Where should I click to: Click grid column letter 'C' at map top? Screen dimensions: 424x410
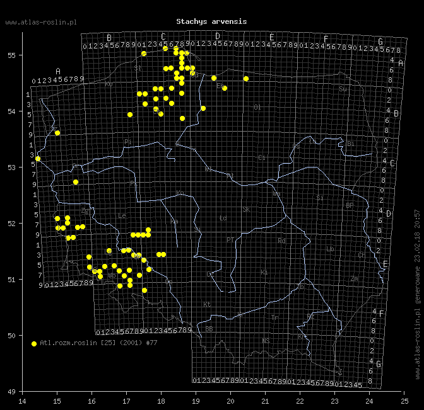tap(163, 37)
